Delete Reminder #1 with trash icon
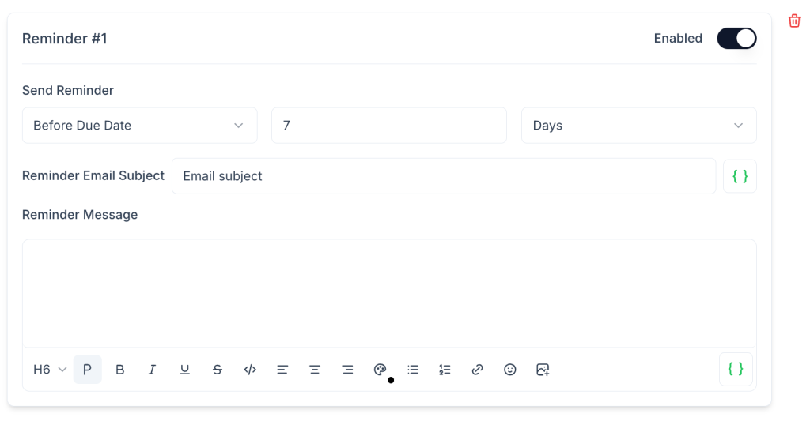Viewport: 810px width, 425px height. point(794,21)
